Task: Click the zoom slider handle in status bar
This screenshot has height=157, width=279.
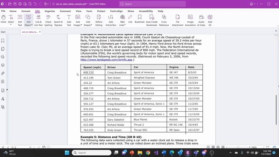Action: point(238,147)
